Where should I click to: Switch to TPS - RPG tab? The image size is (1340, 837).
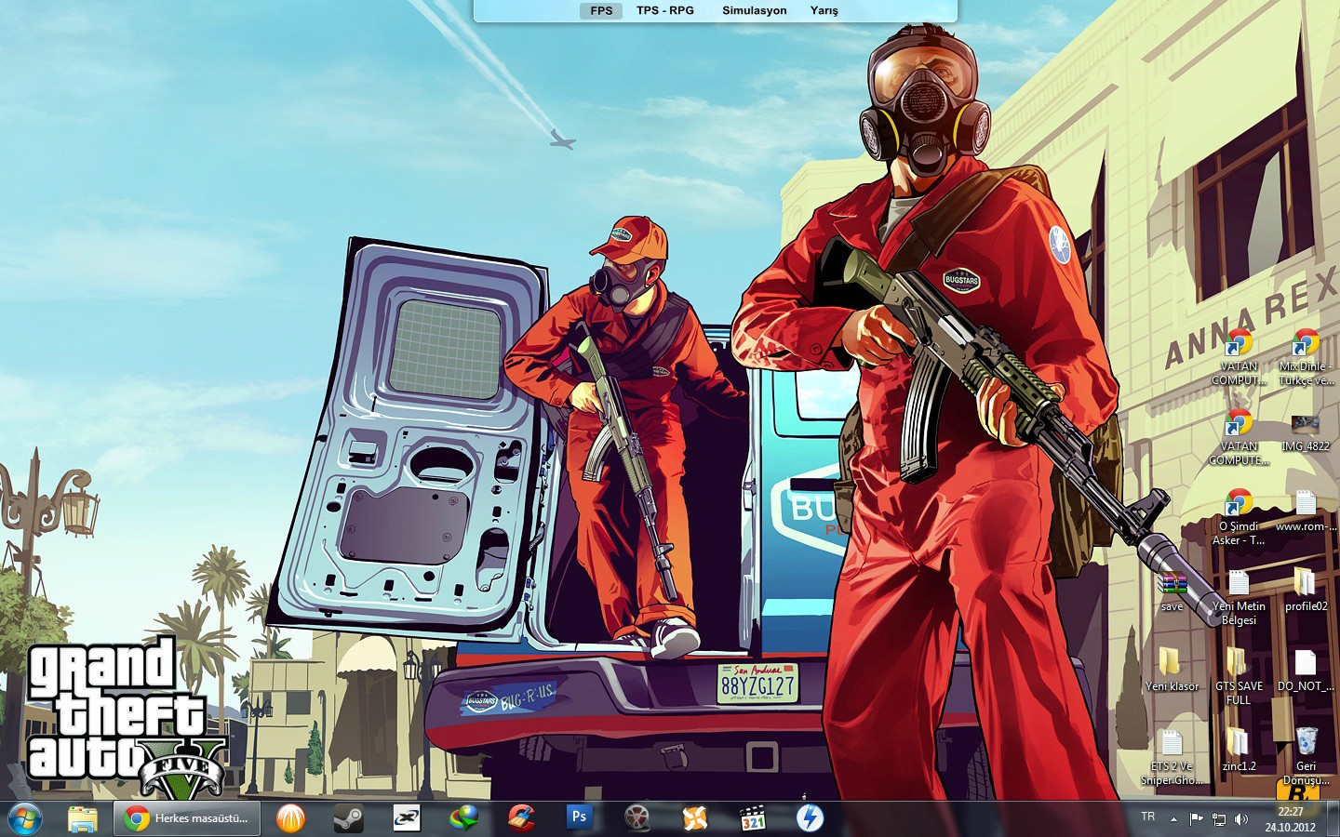pyautogui.click(x=665, y=11)
